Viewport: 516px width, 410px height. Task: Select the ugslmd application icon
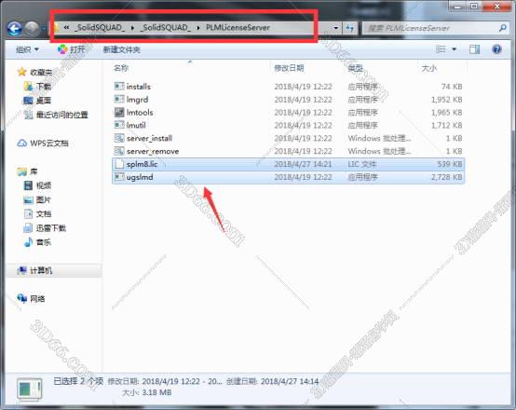(x=119, y=177)
